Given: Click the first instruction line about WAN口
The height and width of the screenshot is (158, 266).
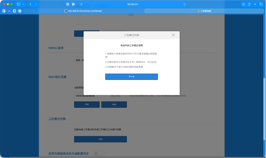Looking at the screenshot, I should (131, 55).
